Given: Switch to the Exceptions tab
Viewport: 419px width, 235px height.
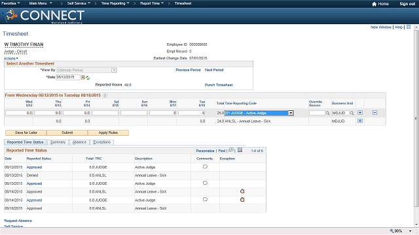Looking at the screenshot, I should pyautogui.click(x=102, y=142).
